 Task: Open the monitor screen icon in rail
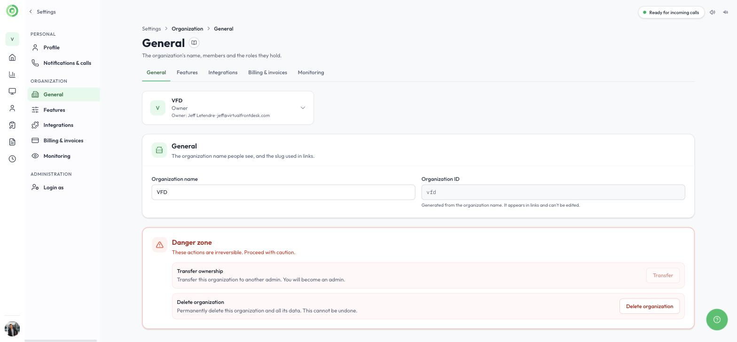point(12,91)
